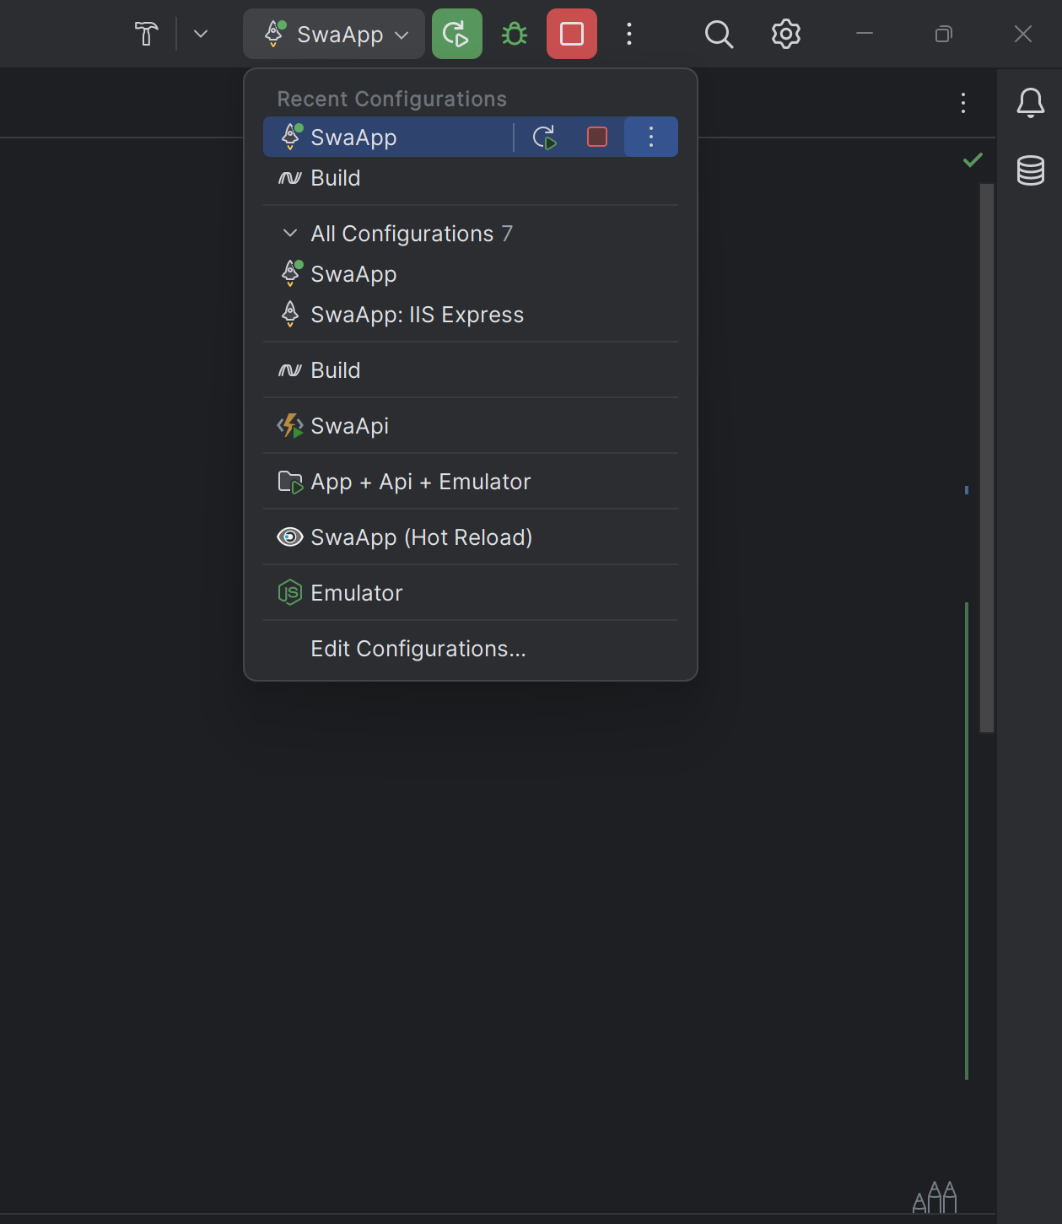1062x1224 pixels.
Task: Start debugging with the bug icon
Action: click(x=514, y=34)
